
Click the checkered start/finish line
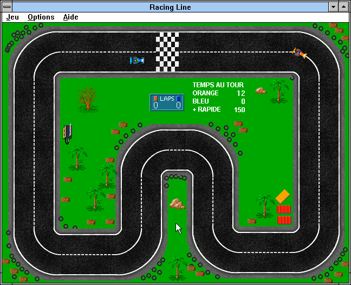coord(167,52)
